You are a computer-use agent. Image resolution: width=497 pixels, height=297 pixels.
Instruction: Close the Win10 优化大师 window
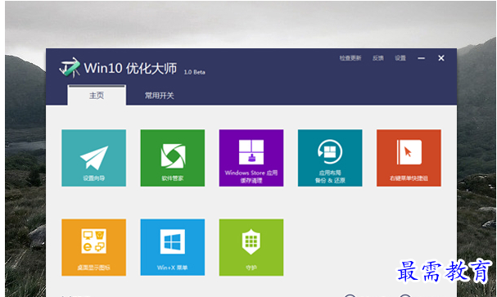[x=441, y=58]
